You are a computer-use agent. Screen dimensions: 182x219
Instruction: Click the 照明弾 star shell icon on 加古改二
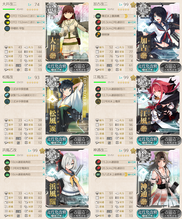[x=98, y=34]
